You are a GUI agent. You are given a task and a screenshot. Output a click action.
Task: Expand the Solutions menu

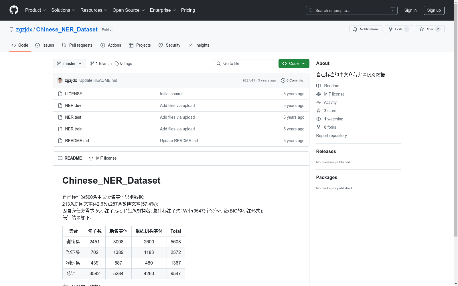(x=63, y=10)
